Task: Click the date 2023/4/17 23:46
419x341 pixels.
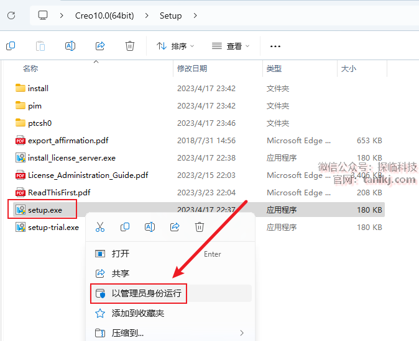Action: click(x=206, y=123)
